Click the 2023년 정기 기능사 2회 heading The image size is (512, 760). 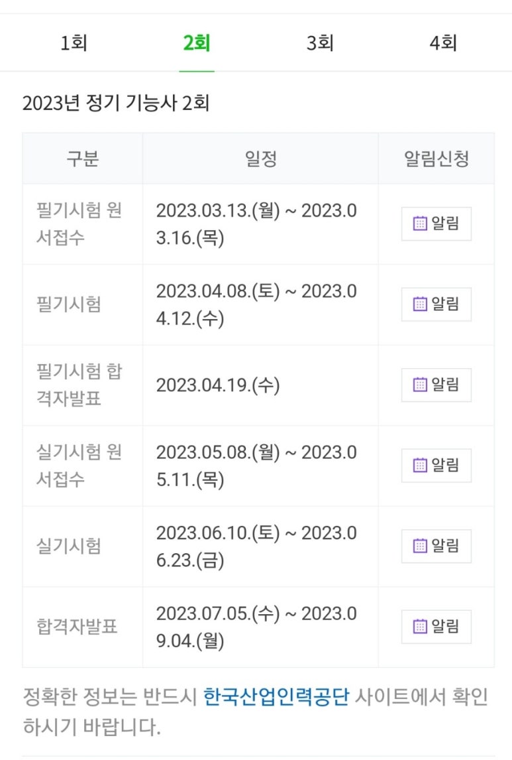116,103
